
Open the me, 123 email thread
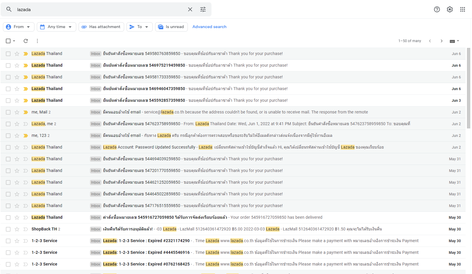[x=233, y=136]
